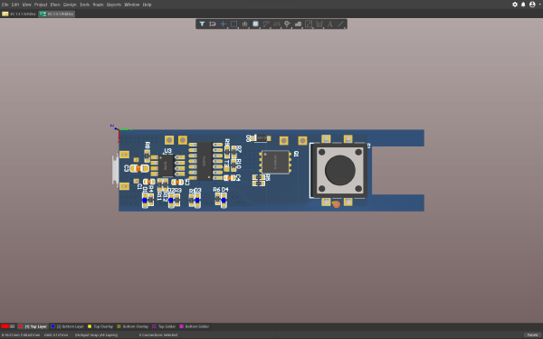Viewport: 543px width, 339px height.
Task: Select the U3 IC on the board
Action: point(167,165)
